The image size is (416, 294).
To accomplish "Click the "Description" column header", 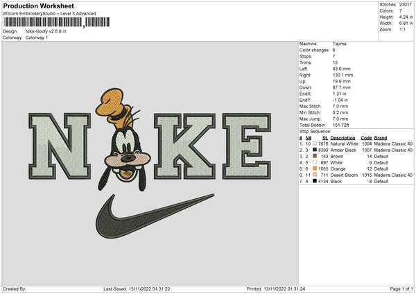I will [343, 138].
